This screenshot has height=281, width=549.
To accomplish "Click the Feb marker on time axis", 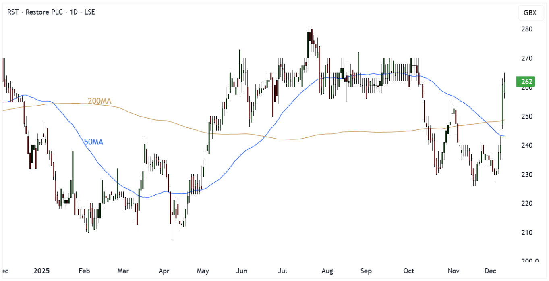I will 83,271.
